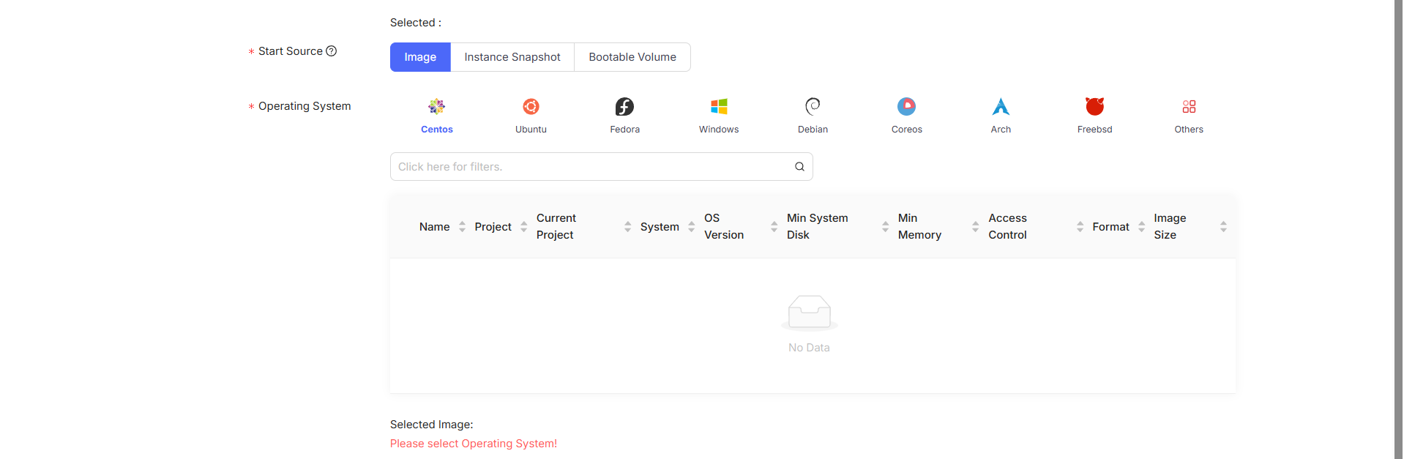Click the page vertical scrollbar

coord(1399,229)
